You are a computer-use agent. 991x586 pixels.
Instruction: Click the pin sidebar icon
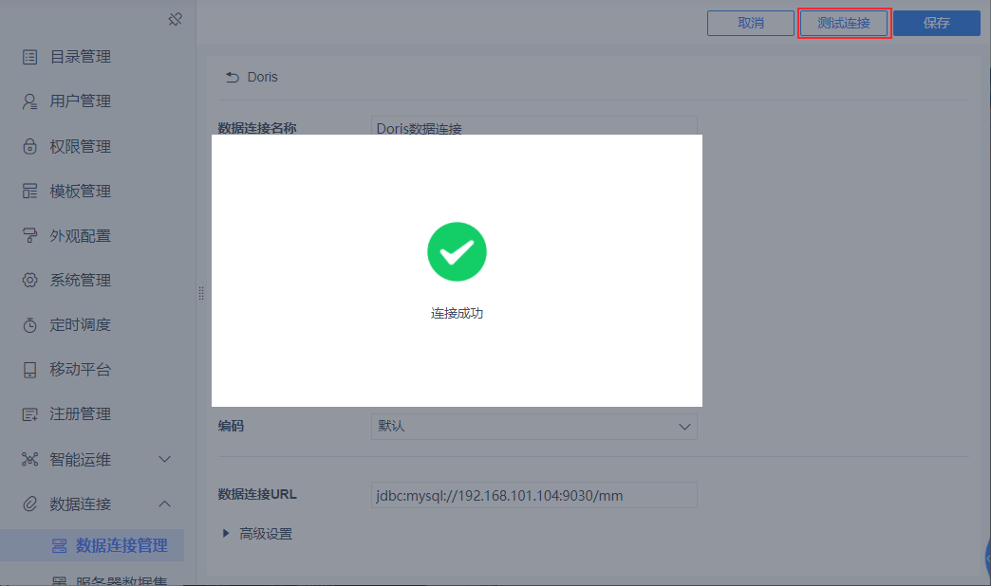click(175, 20)
